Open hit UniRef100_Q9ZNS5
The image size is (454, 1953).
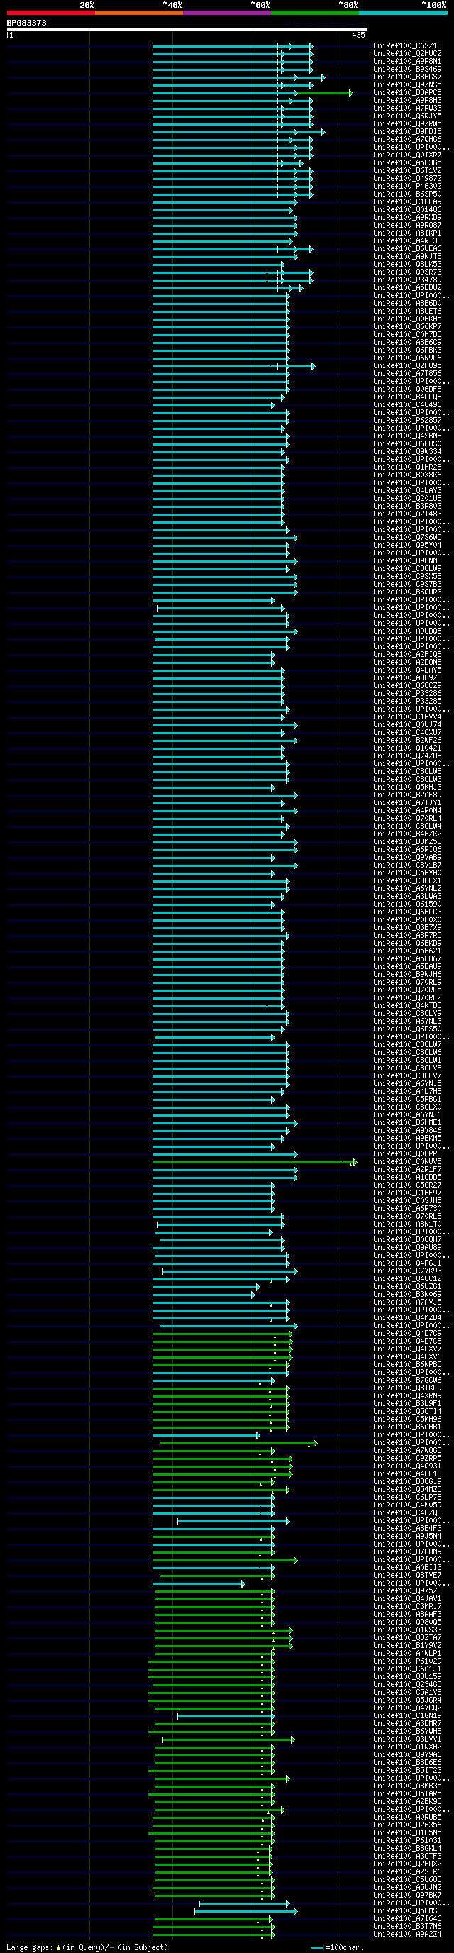(407, 85)
